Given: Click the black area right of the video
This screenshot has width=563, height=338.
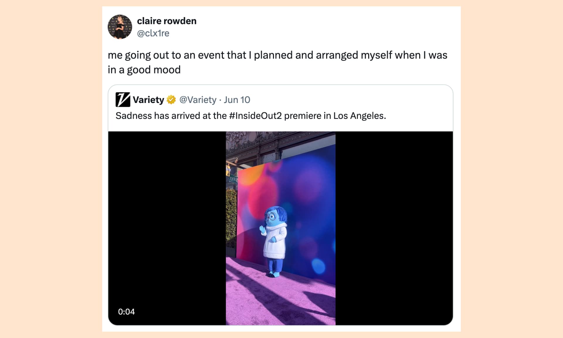Looking at the screenshot, I should 393,220.
